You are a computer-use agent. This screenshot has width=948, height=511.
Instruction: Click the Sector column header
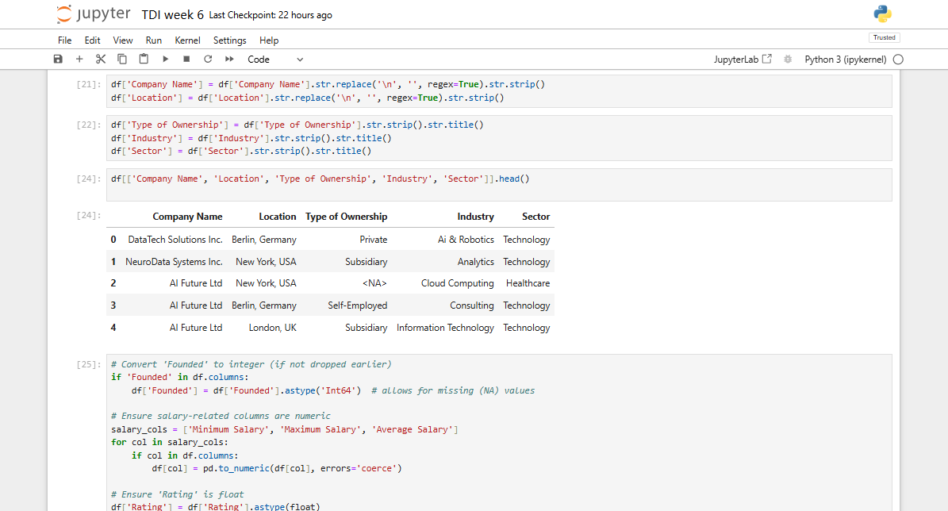coord(536,217)
